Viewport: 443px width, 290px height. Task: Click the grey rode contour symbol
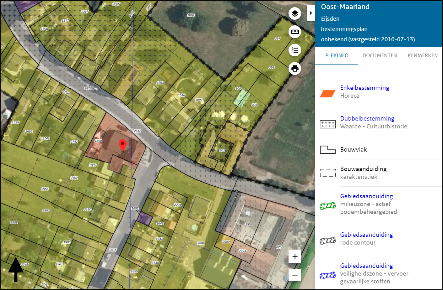point(327,241)
